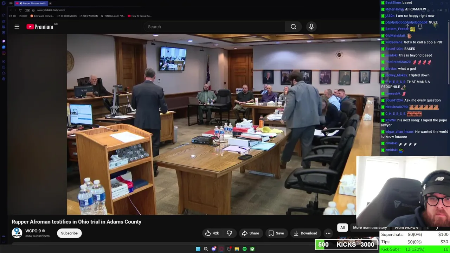
Task: Click the streamer webcam overlay
Action: [x=403, y=192]
